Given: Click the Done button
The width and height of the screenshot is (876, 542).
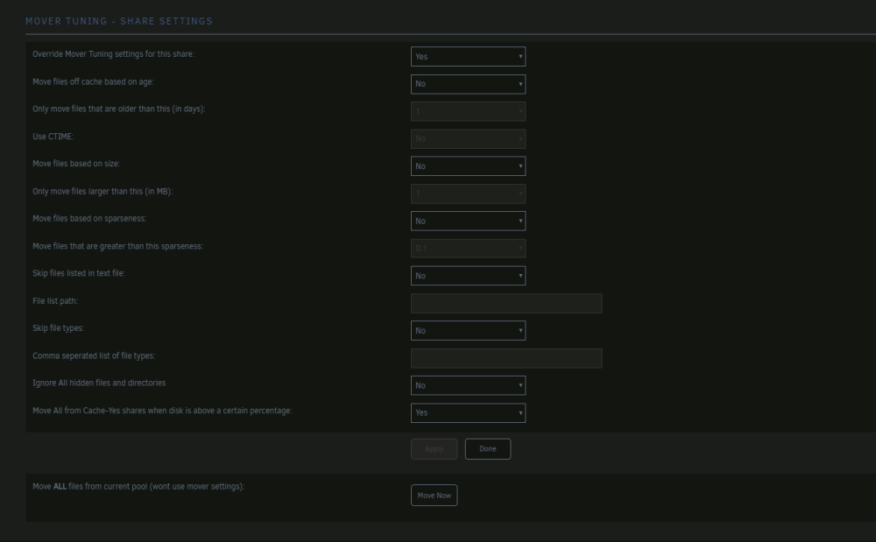Looking at the screenshot, I should (488, 449).
